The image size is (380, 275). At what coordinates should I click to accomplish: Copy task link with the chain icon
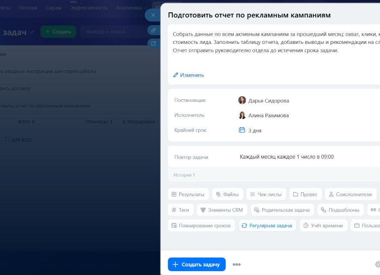[153, 30]
